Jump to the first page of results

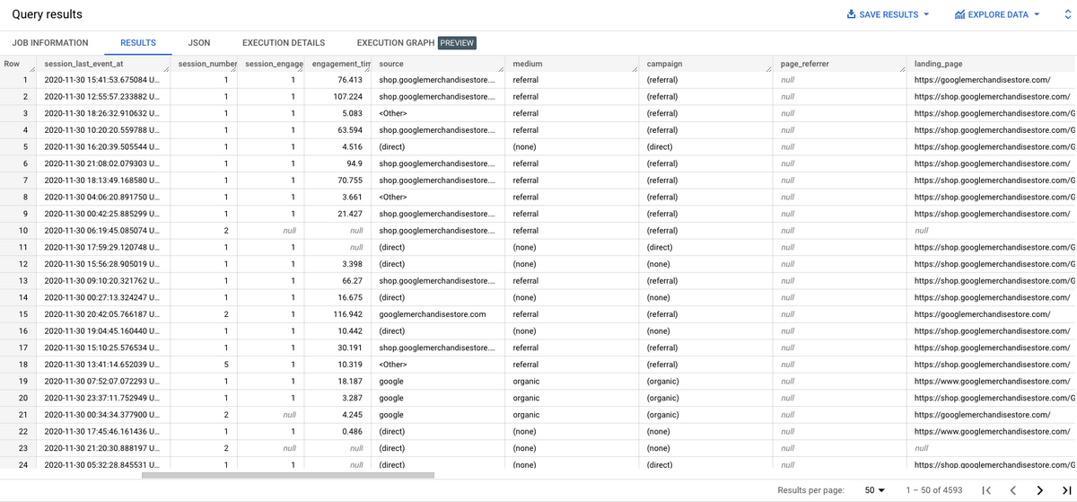point(986,490)
